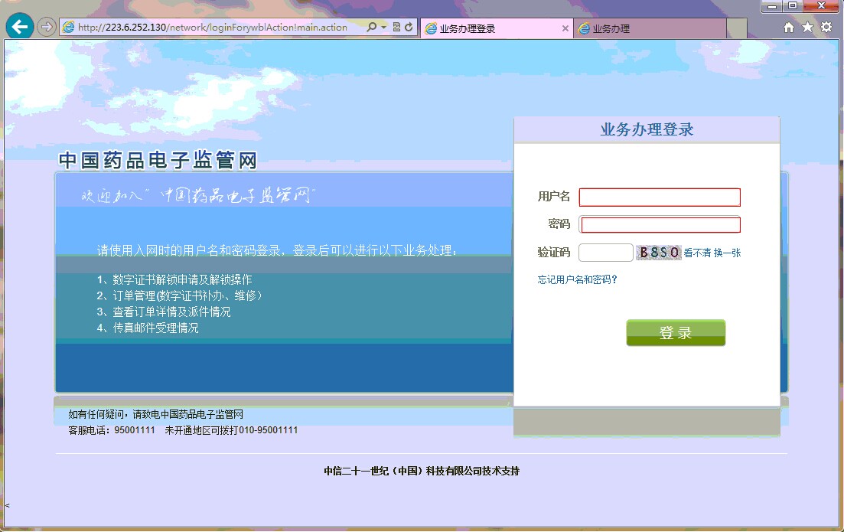Click the browser Back arrow button
Viewport: 844px width, 532px height.
[19, 27]
